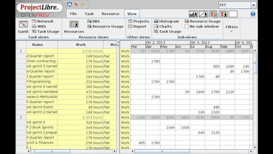Show the RBS resource view
273x154 pixels.
(x=94, y=21)
